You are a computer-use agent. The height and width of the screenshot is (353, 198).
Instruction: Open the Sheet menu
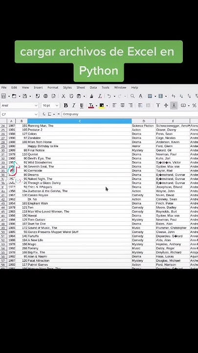(x=81, y=87)
